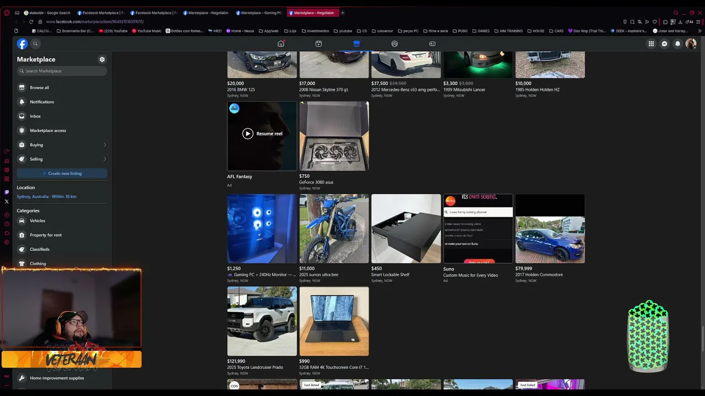Open the GAMES bookmarks folder
The image size is (705, 396).
coord(480,31)
